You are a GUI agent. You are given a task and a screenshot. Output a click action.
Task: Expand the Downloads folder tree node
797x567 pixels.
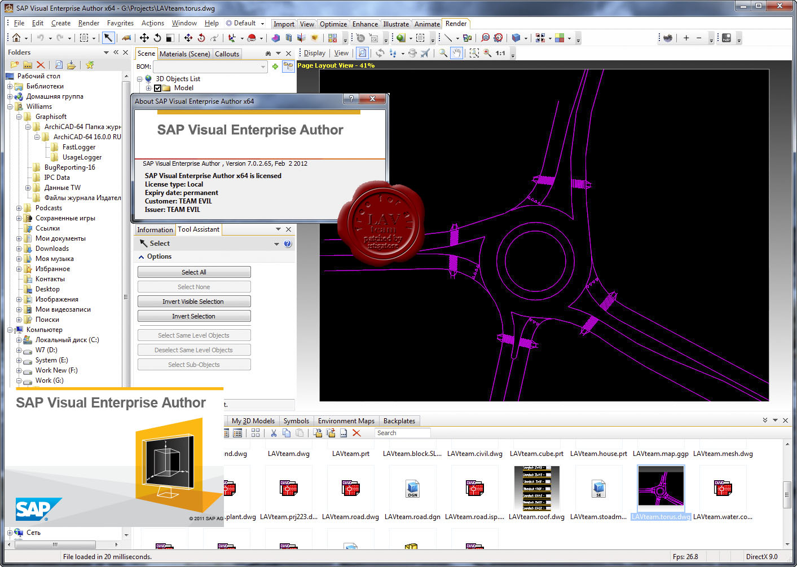click(19, 249)
